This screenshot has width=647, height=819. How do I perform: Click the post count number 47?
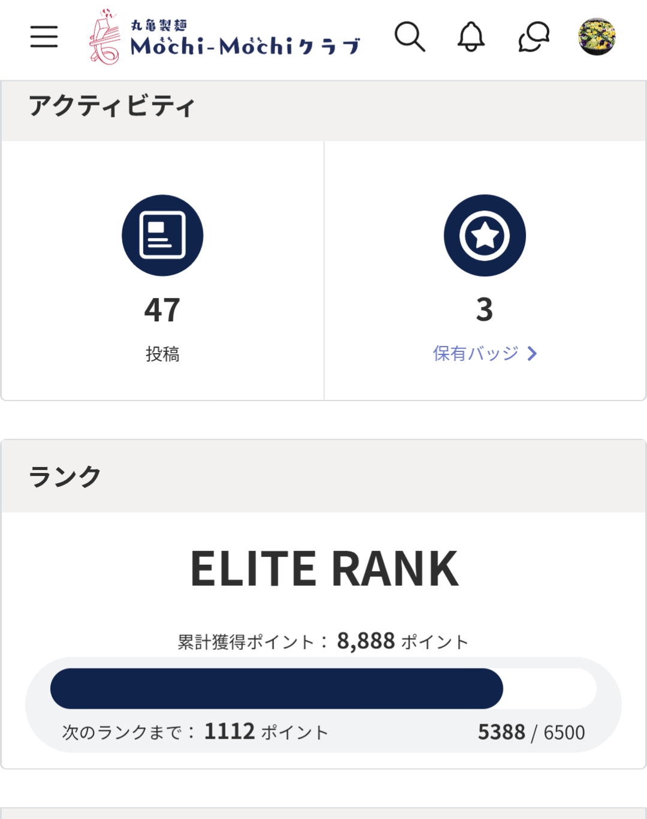162,310
